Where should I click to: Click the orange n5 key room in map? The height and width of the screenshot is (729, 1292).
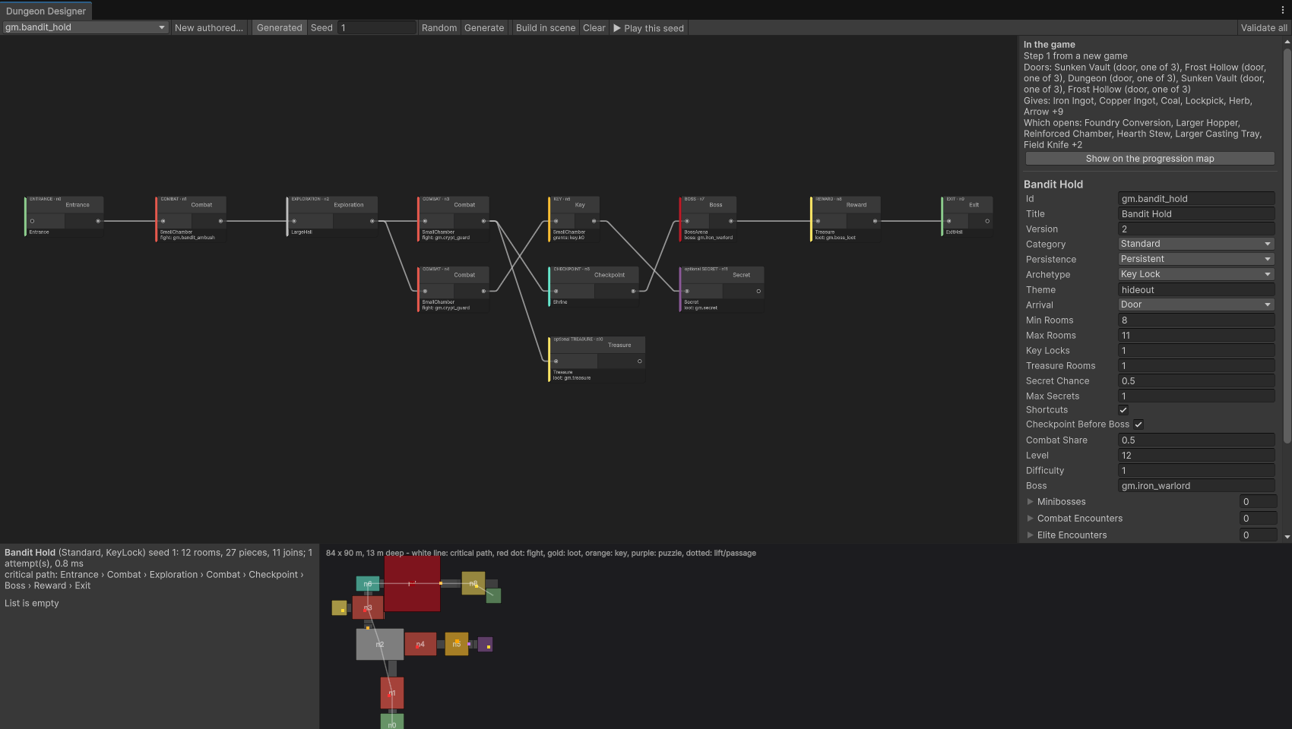457,644
